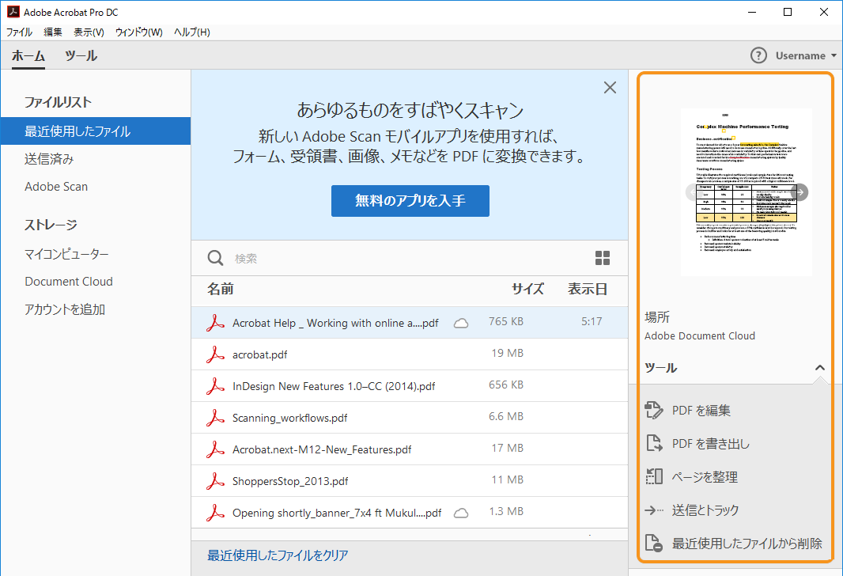Switch to grid view of files
The width and height of the screenshot is (843, 576).
click(x=603, y=257)
